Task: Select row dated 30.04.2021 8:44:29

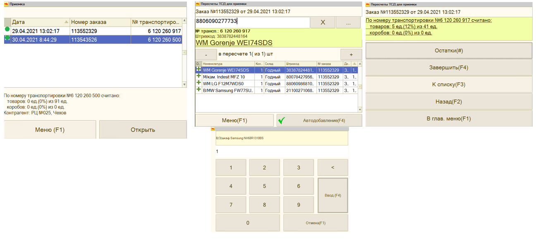Action: [93, 40]
